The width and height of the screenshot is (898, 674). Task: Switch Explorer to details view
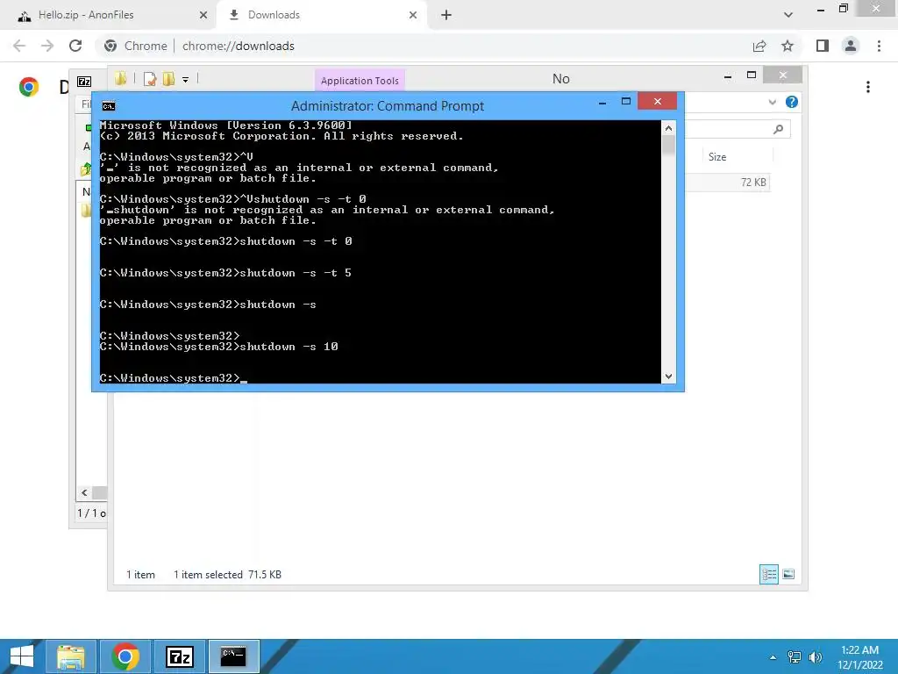tap(768, 574)
